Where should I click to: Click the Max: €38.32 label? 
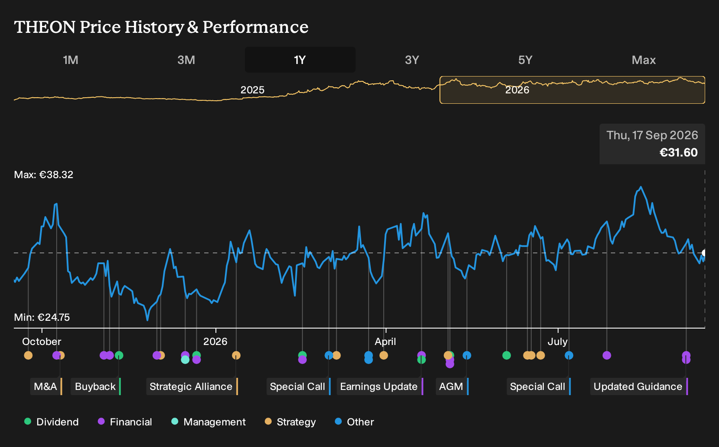tap(44, 175)
